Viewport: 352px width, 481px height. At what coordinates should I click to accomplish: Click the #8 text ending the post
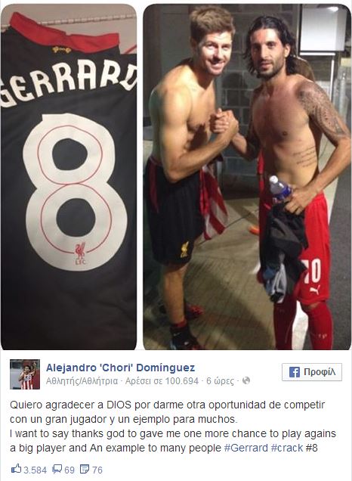click(311, 448)
